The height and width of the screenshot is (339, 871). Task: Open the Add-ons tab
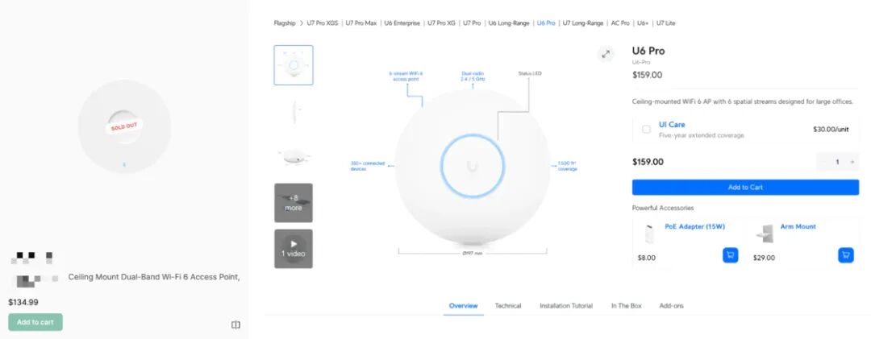click(x=671, y=306)
